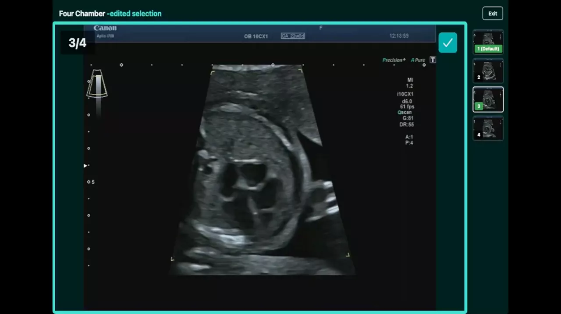Viewport: 561px width, 314px height.
Task: Click the '12:13:59' timestamp
Action: (399, 36)
